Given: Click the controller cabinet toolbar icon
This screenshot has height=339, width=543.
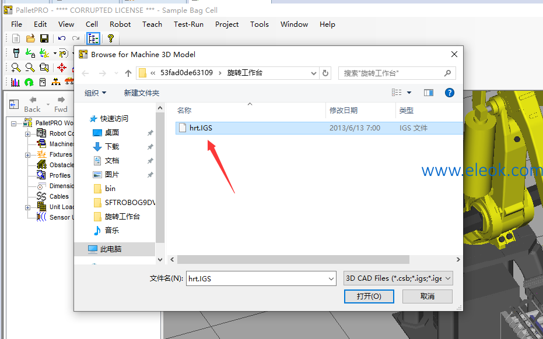Looking at the screenshot, I should click(43, 82).
